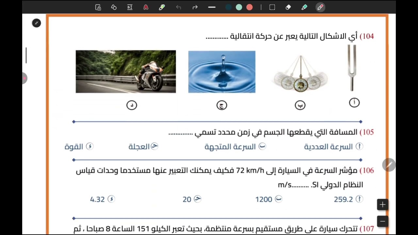The width and height of the screenshot is (418, 235).
Task: Select answer القوة for question 105
Action: pyautogui.click(x=79, y=147)
